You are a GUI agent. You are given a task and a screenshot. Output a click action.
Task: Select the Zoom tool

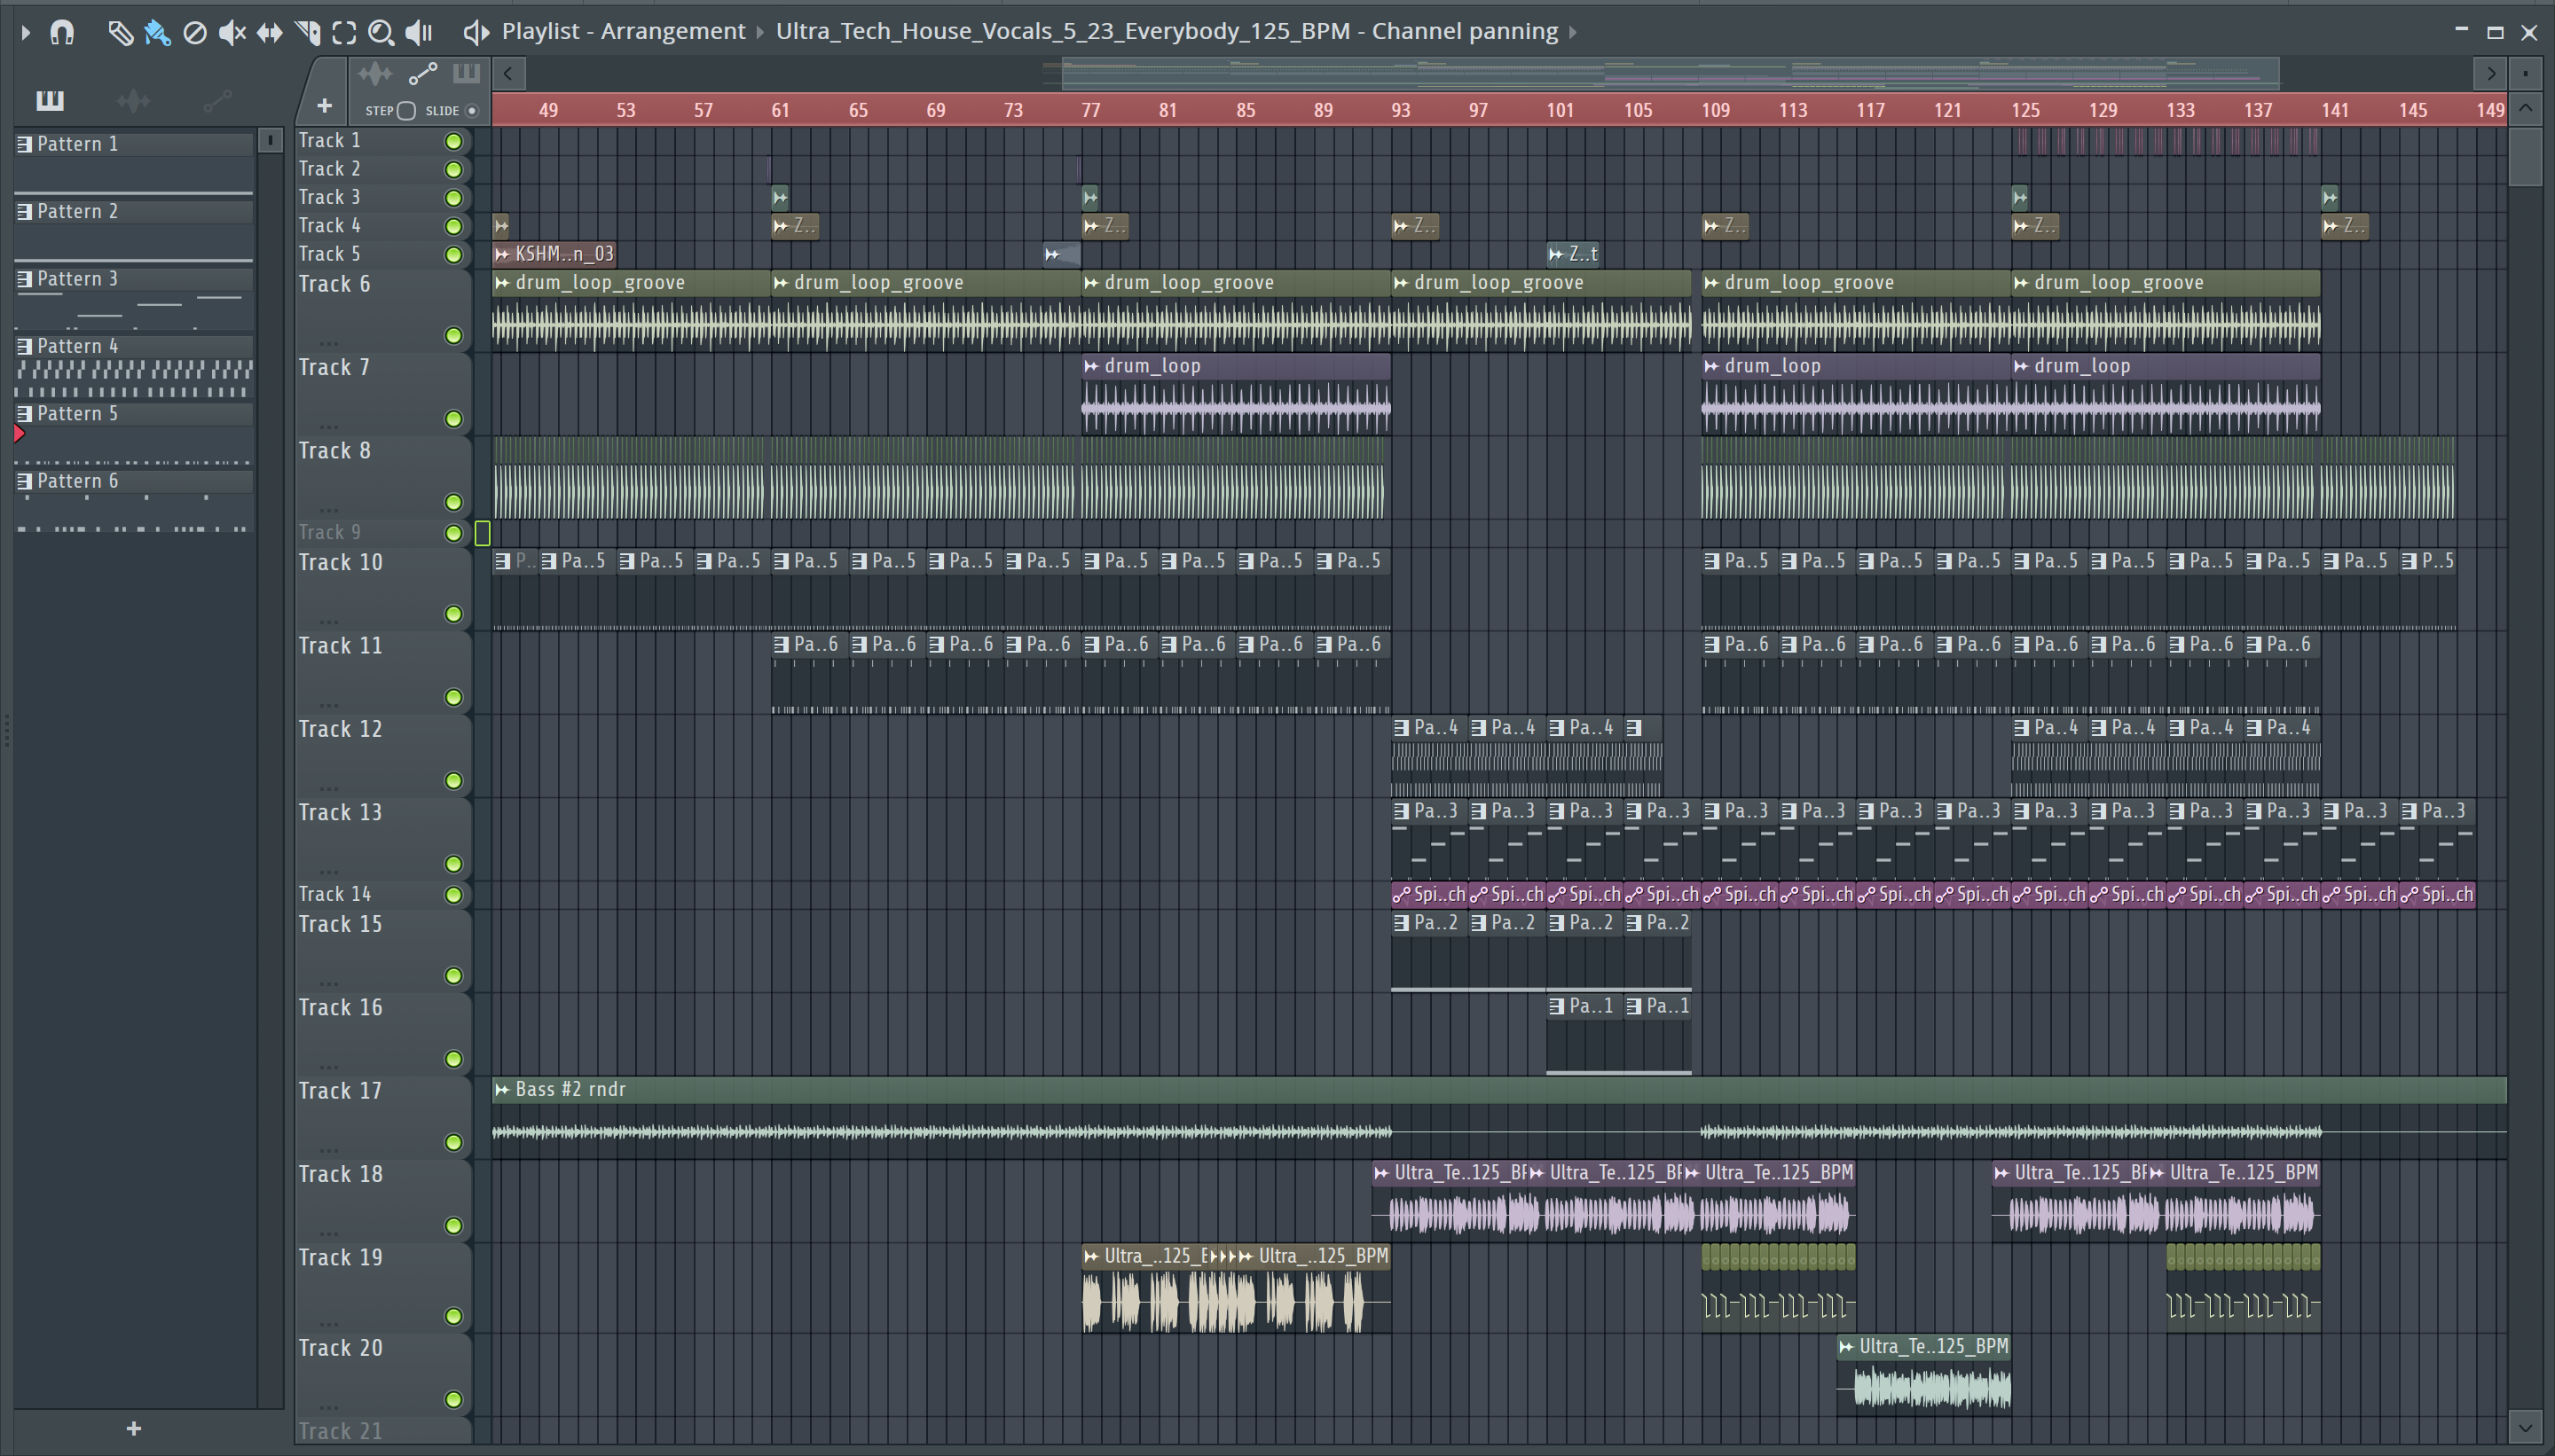(381, 32)
